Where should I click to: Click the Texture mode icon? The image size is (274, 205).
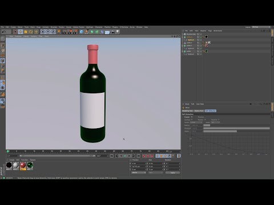[x=3, y=50]
